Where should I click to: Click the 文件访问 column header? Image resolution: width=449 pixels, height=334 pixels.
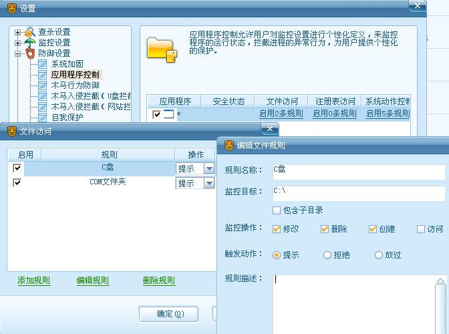[281, 102]
